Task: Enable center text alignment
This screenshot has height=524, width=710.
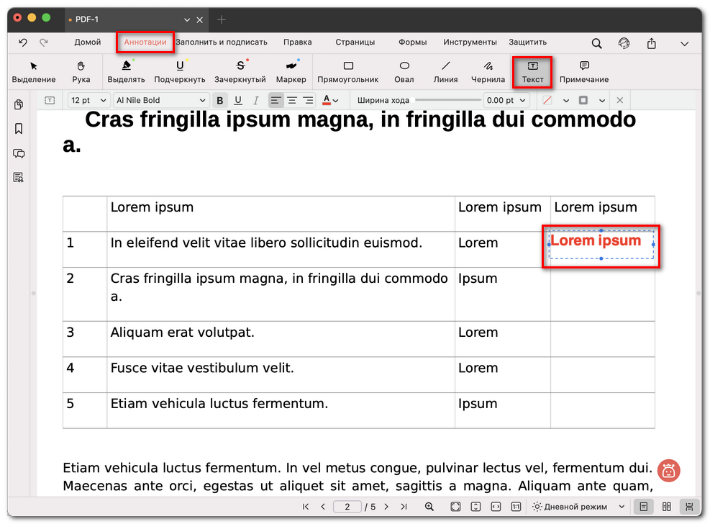Action: click(292, 101)
